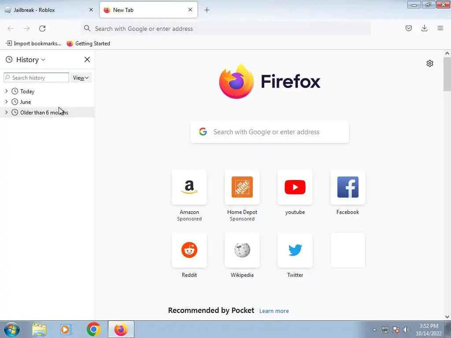Click the page vertical scrollbar thumb

tap(447, 74)
